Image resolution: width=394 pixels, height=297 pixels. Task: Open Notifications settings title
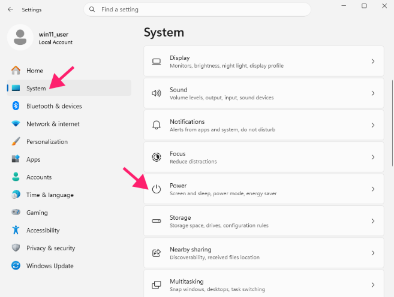187,122
